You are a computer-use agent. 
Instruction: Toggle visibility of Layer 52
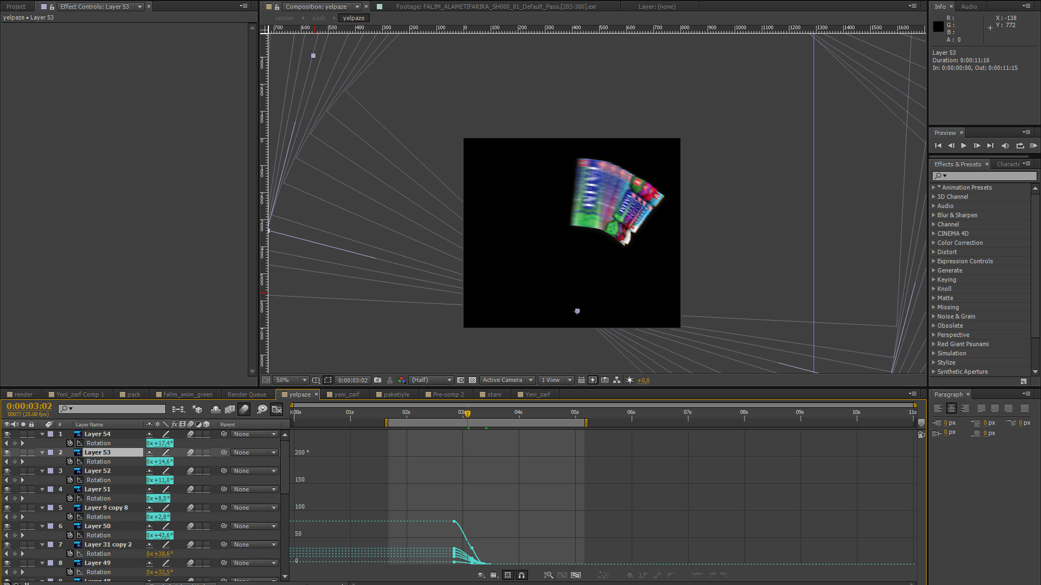[7, 471]
